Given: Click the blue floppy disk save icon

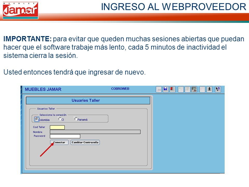Looking at the screenshot, I should (165, 89).
